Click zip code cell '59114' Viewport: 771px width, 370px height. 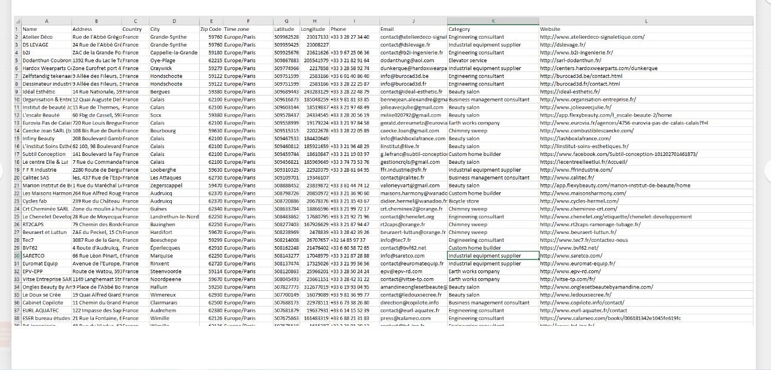click(x=211, y=271)
